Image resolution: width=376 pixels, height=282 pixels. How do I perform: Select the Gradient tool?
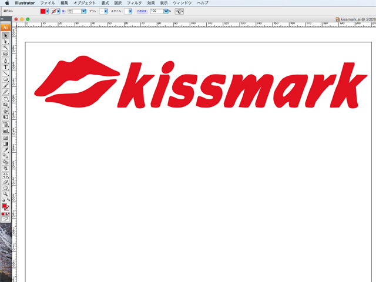tap(5, 144)
